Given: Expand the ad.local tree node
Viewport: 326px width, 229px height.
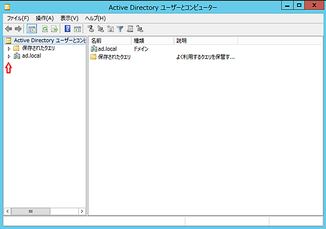Looking at the screenshot, I should 9,56.
